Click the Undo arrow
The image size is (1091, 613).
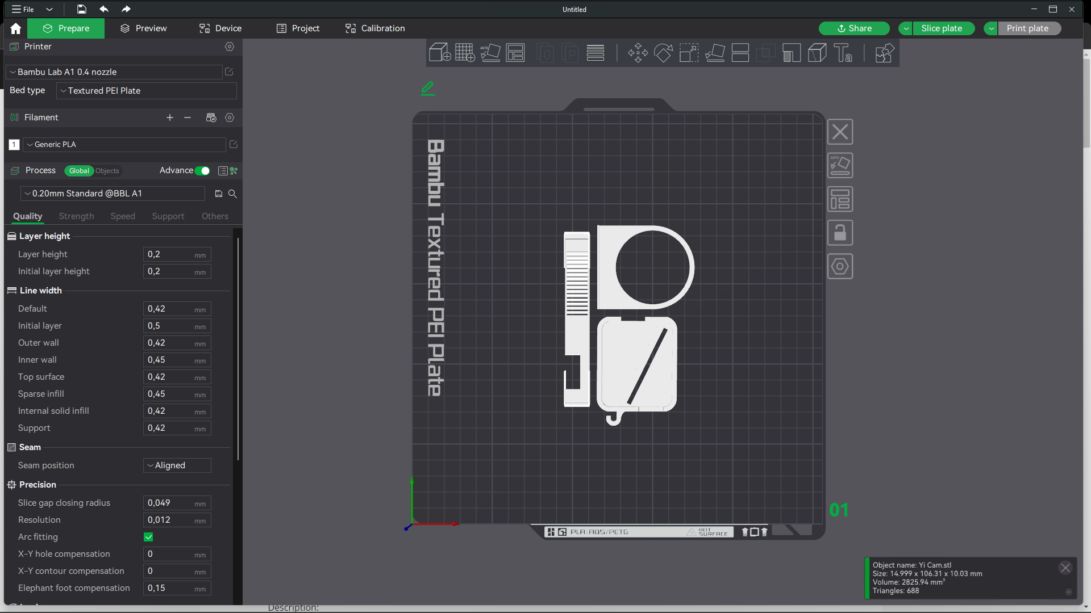click(x=104, y=9)
